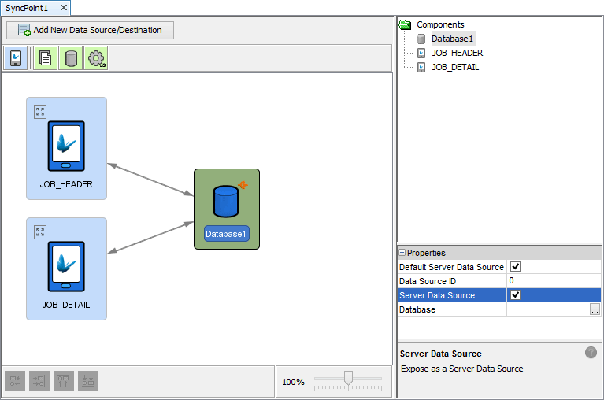Click the database cylinder toolbar icon
This screenshot has width=604, height=400.
pos(70,58)
